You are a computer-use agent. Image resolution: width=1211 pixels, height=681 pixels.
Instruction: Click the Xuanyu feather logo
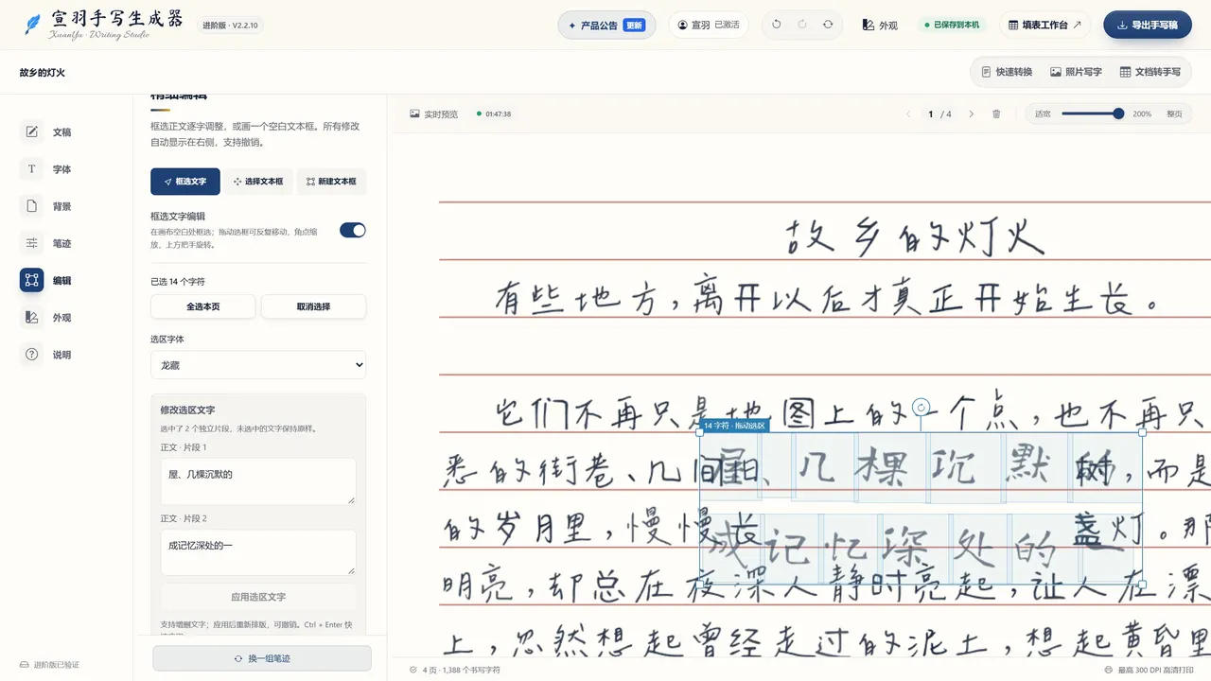[x=33, y=25]
